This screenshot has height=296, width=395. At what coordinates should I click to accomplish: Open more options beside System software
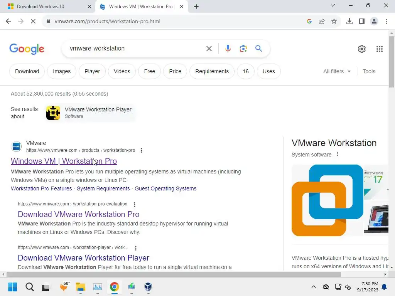click(338, 154)
